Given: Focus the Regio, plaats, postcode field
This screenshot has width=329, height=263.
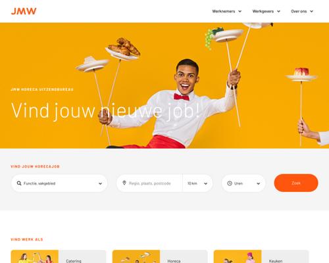Looking at the screenshot, I should [150, 183].
